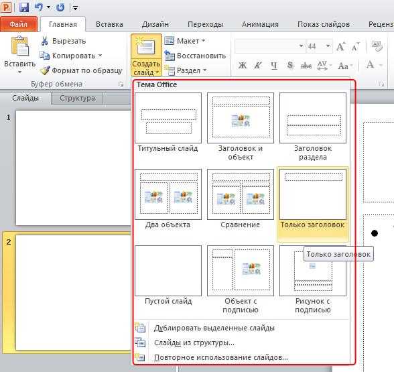The image size is (394, 372).
Task: Open the Раздел section dropdown
Action: [186, 70]
